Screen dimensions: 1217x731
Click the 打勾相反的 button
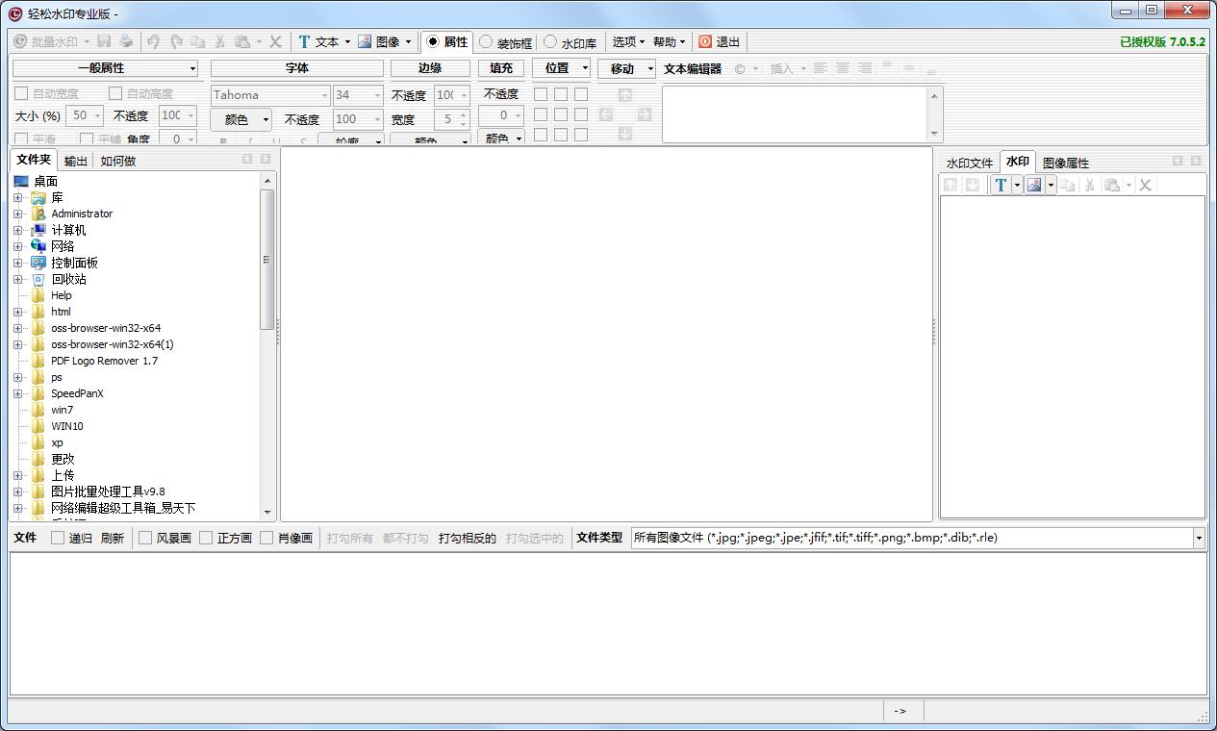pyautogui.click(x=468, y=538)
